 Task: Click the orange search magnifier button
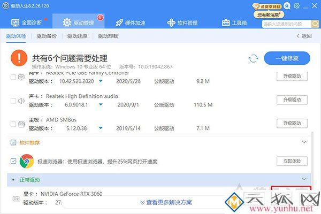tap(315, 24)
